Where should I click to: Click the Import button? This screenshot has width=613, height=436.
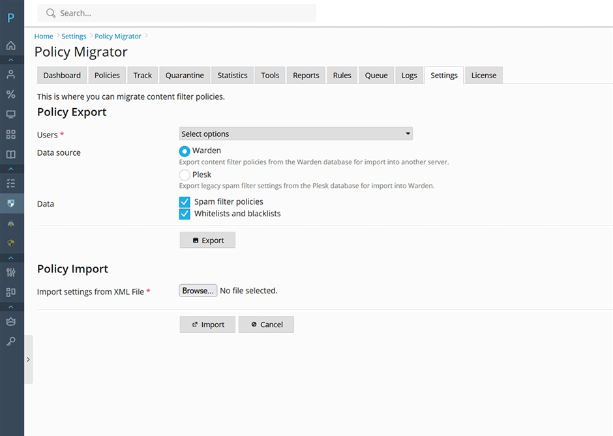(x=207, y=325)
